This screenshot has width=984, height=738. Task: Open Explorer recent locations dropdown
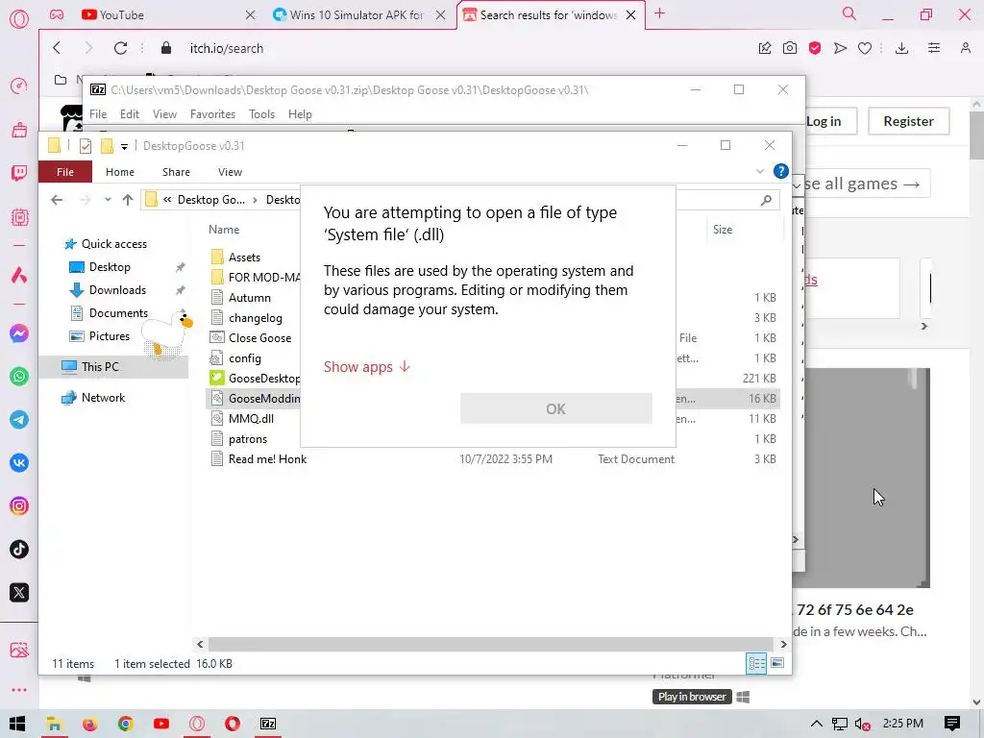click(x=108, y=200)
